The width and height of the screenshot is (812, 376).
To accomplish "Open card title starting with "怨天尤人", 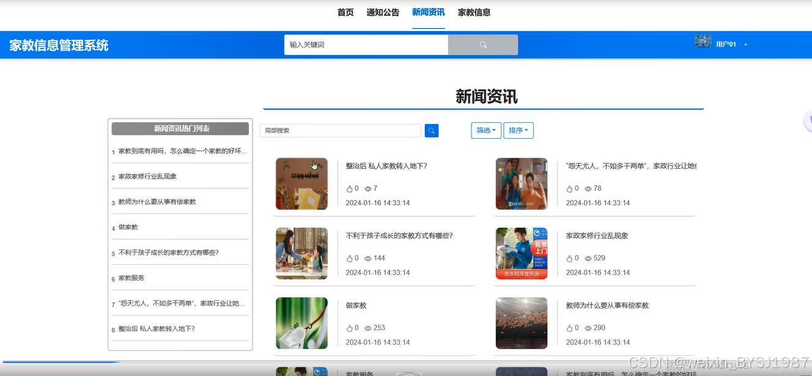I will pos(631,166).
